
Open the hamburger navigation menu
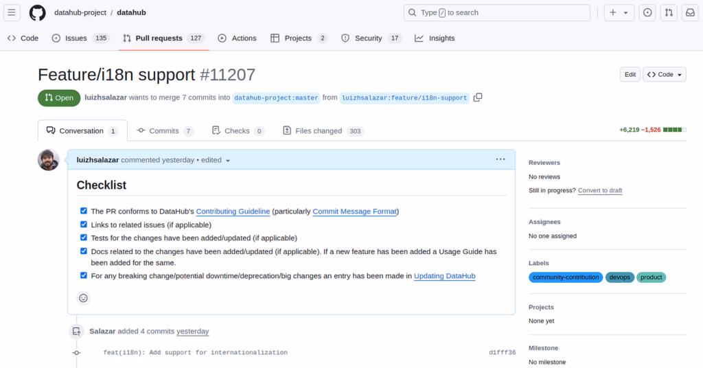pos(12,12)
